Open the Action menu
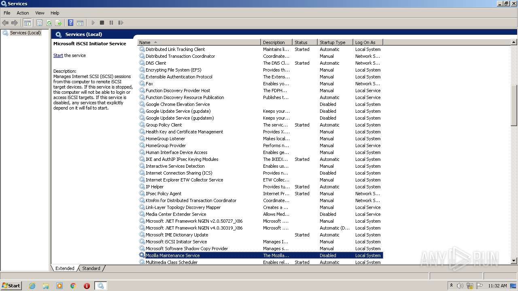Screen dimensions: 518x291 (x=23, y=13)
